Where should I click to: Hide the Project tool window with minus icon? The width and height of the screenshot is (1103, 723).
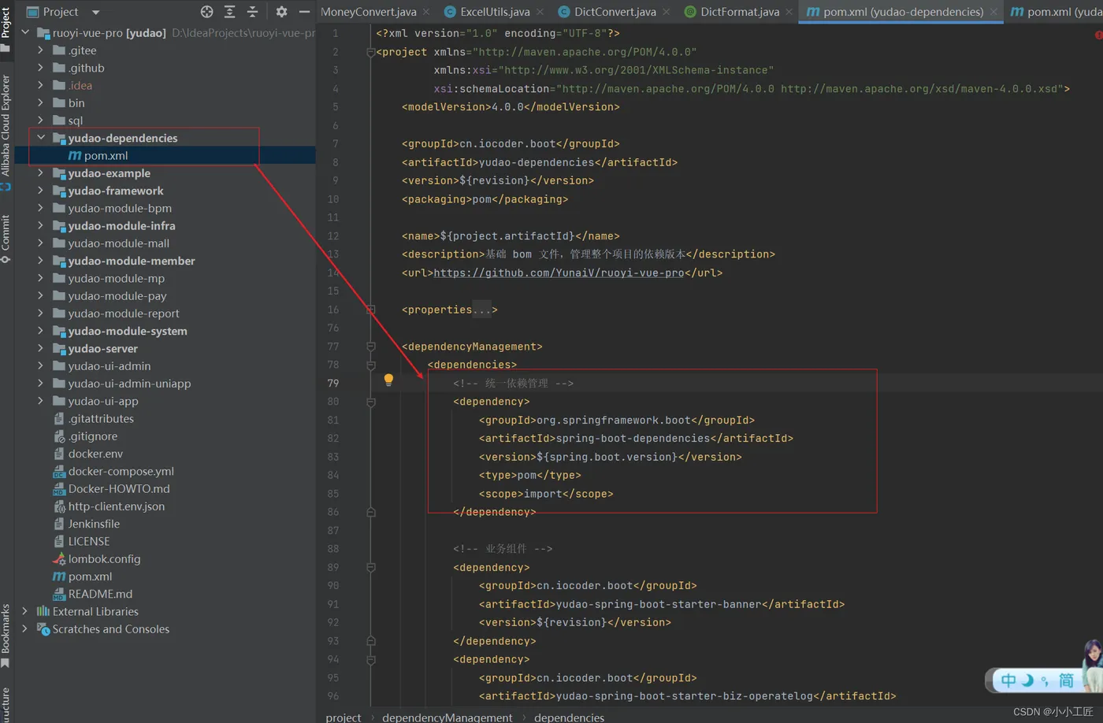[304, 12]
